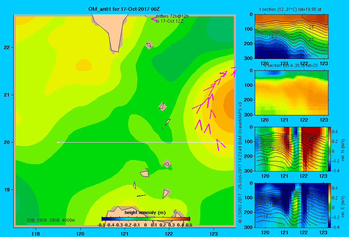
Task: Select the salinity section panel thumbnail
Action: [x=291, y=93]
